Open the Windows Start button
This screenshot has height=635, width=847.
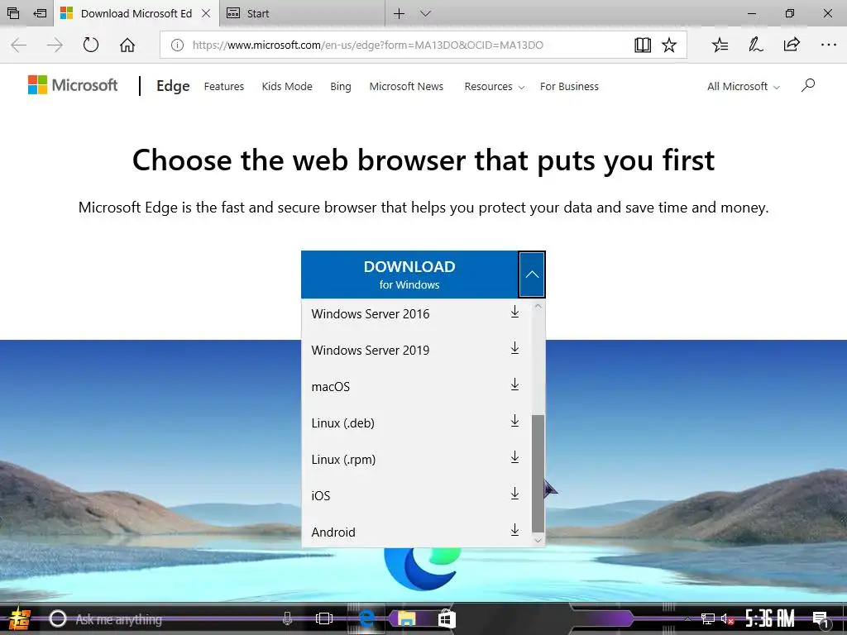click(x=19, y=618)
